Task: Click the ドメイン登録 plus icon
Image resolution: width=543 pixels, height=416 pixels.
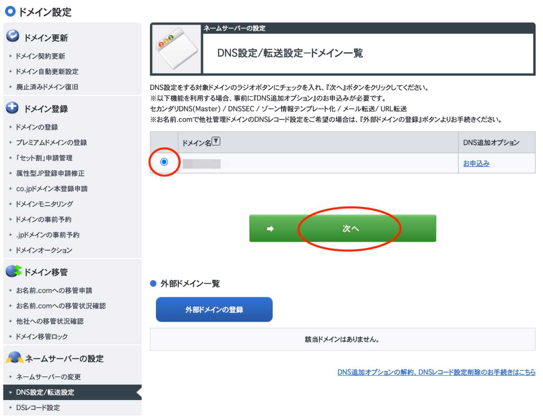Action: click(x=12, y=107)
